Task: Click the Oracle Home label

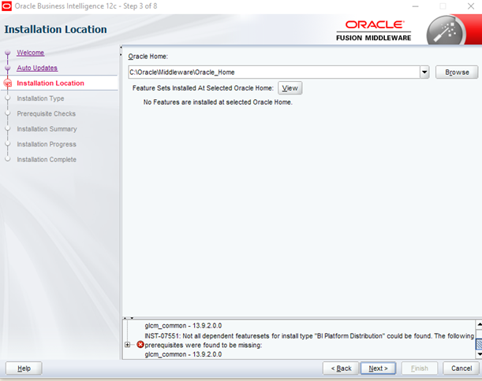Action: [148, 57]
